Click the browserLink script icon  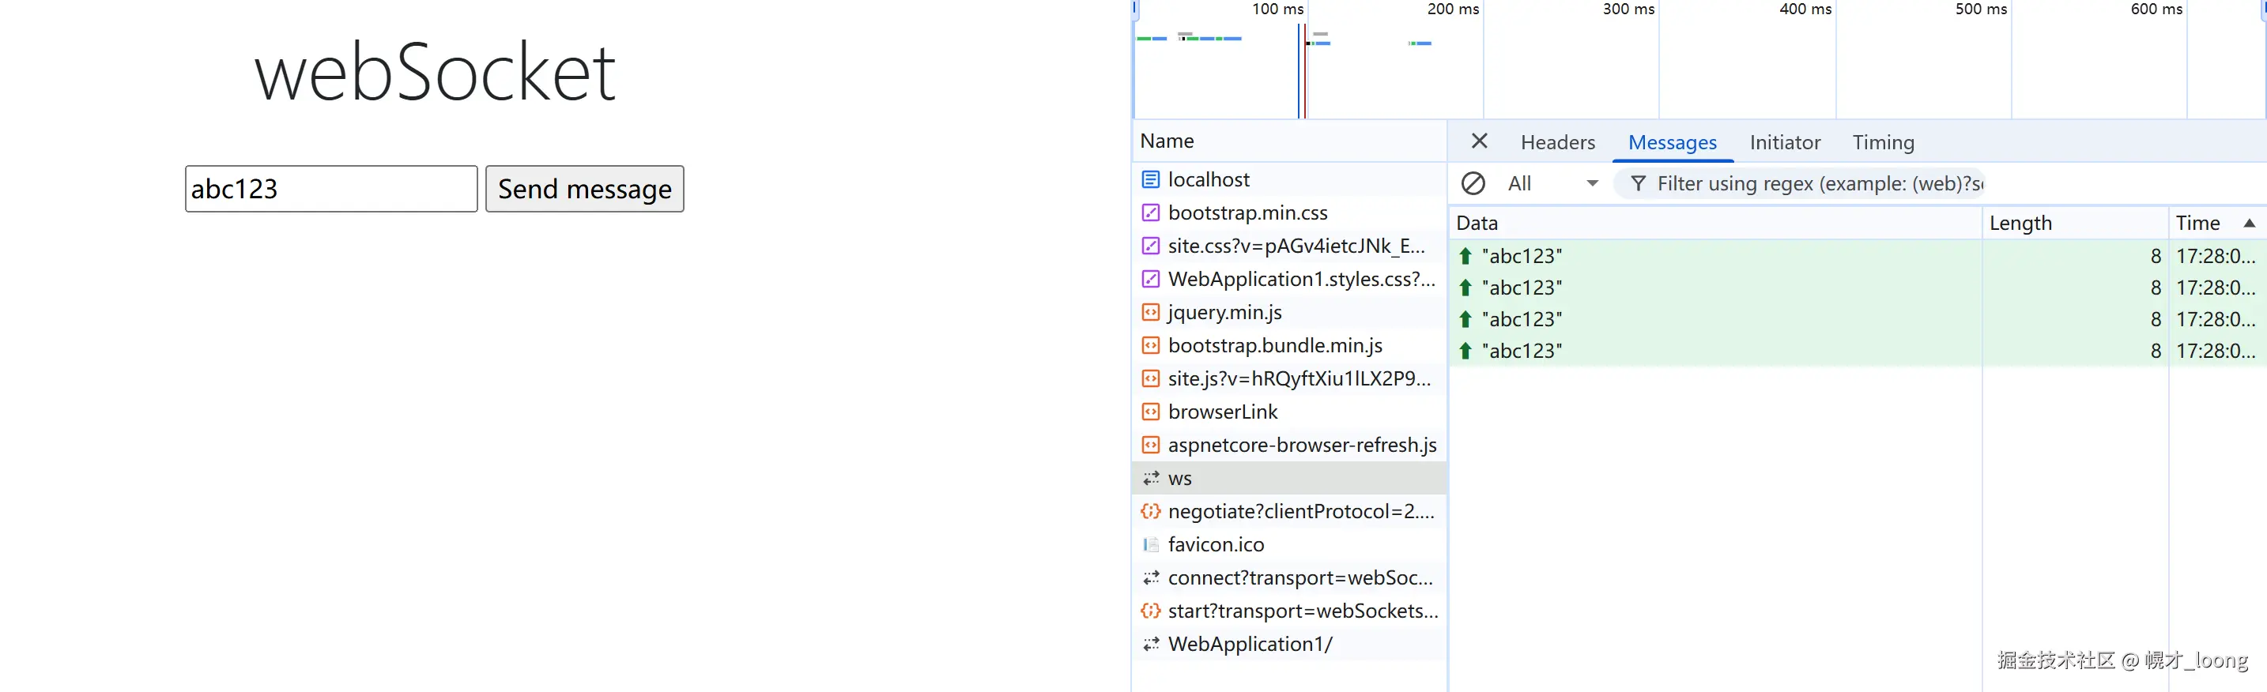pos(1150,412)
